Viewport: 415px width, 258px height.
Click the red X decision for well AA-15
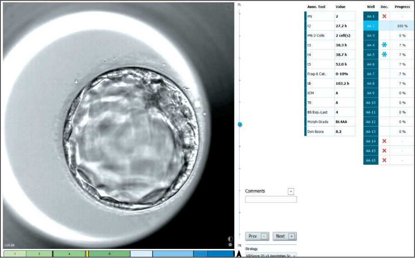[385, 151]
